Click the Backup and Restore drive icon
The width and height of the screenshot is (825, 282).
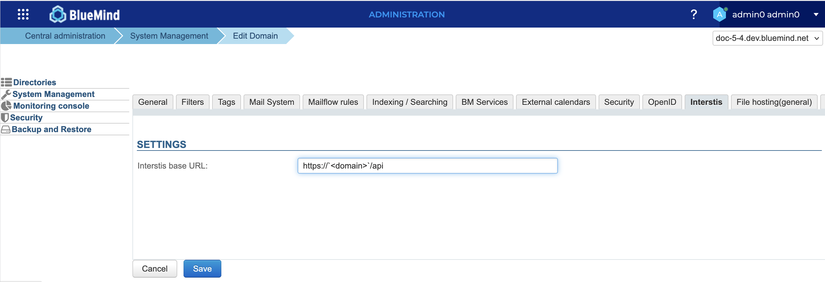[x=6, y=130]
